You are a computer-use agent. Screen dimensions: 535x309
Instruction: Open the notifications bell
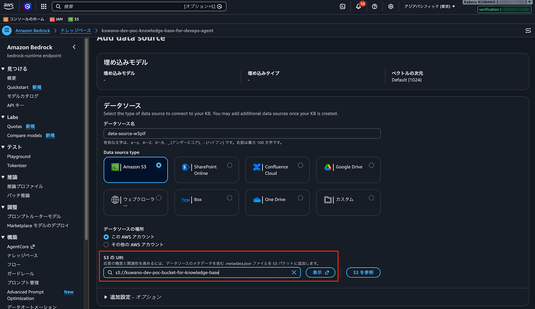click(358, 6)
